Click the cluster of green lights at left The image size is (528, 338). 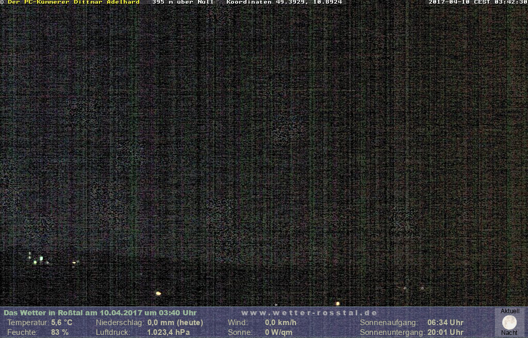pyautogui.click(x=36, y=259)
